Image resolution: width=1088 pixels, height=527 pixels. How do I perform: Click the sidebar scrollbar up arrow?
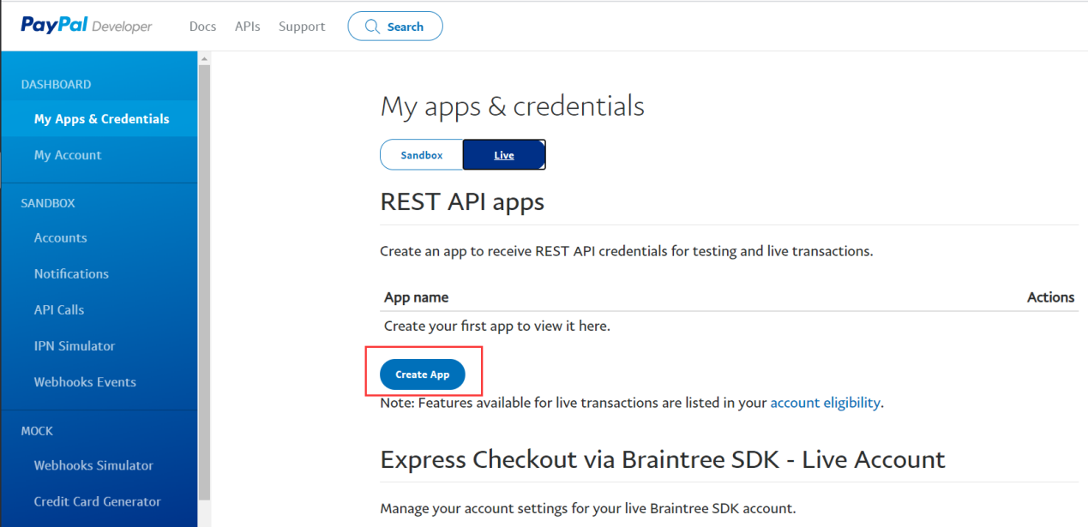click(204, 58)
